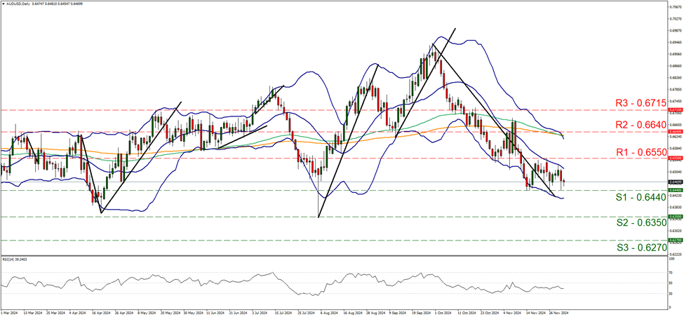Click the 1 Mar 2024 date on time axis
The height and width of the screenshot is (317, 684).
tap(10, 313)
